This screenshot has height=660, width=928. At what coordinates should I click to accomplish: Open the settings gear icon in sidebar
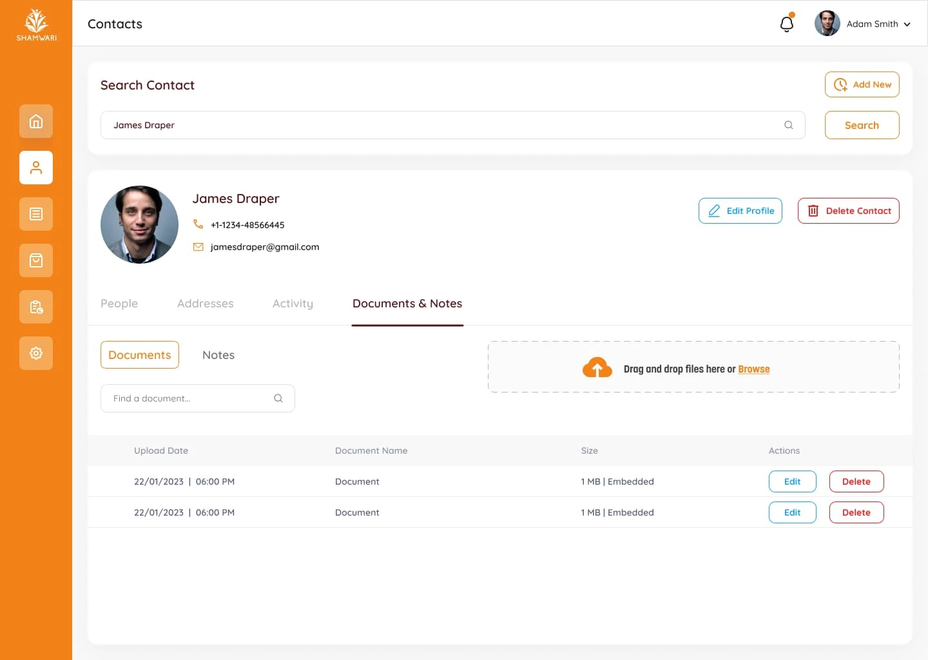pos(36,353)
